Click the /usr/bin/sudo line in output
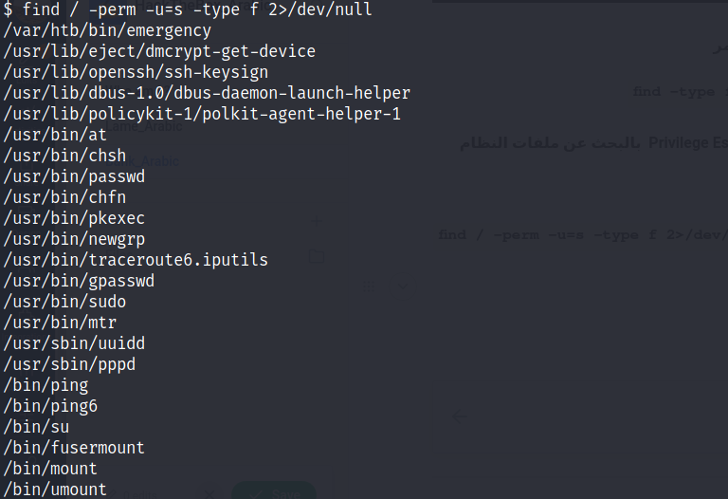728x499 pixels. [x=64, y=302]
